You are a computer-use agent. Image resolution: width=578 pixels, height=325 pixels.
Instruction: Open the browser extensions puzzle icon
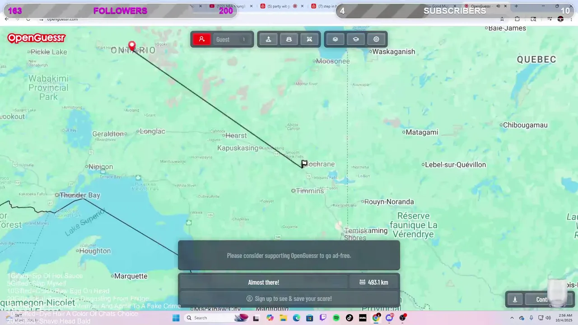[517, 19]
